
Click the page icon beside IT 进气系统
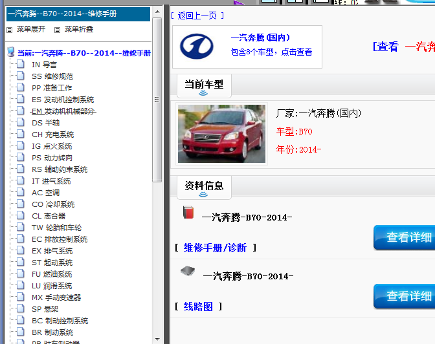[x=21, y=180]
